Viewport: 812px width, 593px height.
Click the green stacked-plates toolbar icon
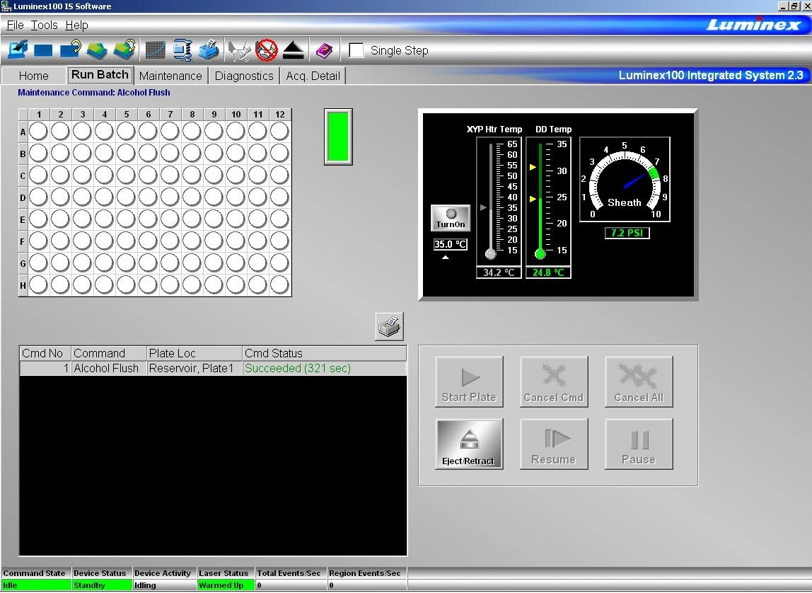97,50
